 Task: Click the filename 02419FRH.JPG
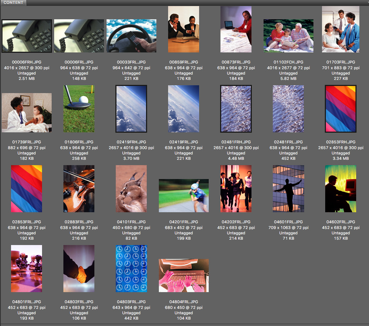point(131,142)
